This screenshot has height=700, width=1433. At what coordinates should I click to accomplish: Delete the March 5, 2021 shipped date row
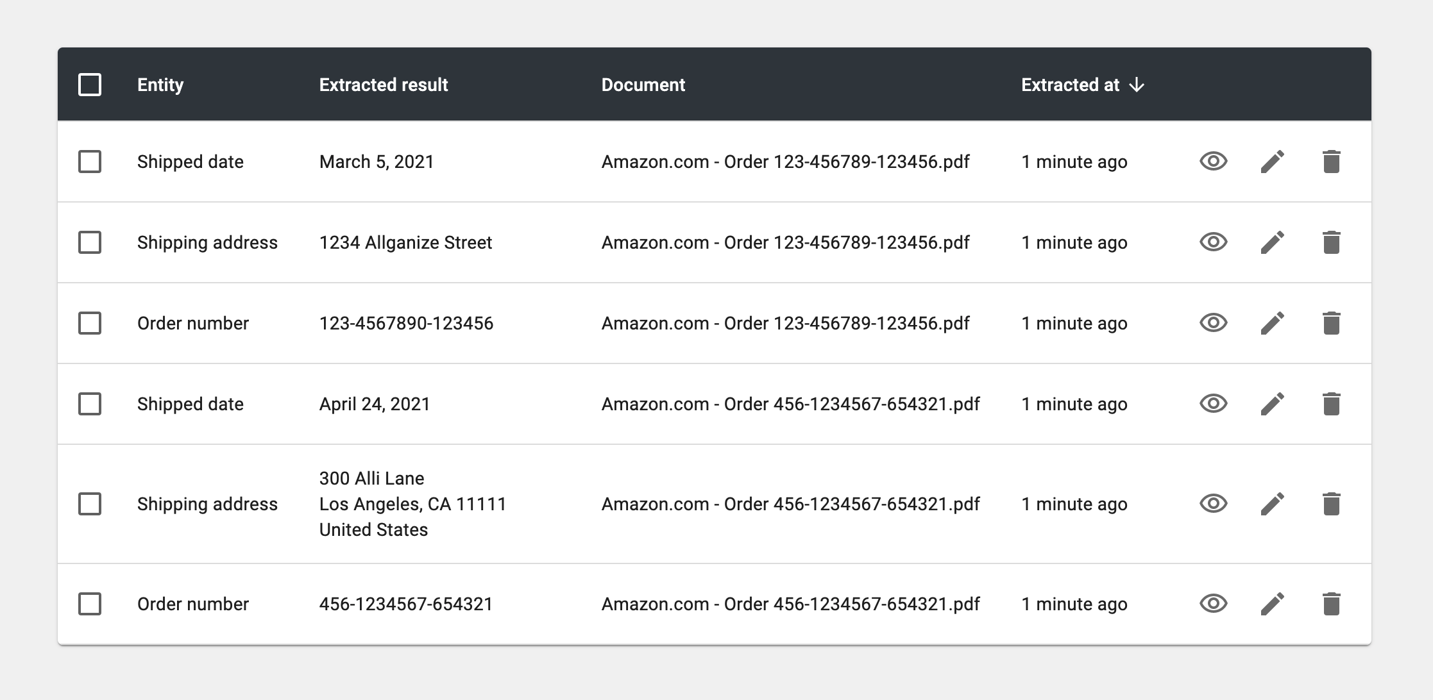click(1331, 162)
